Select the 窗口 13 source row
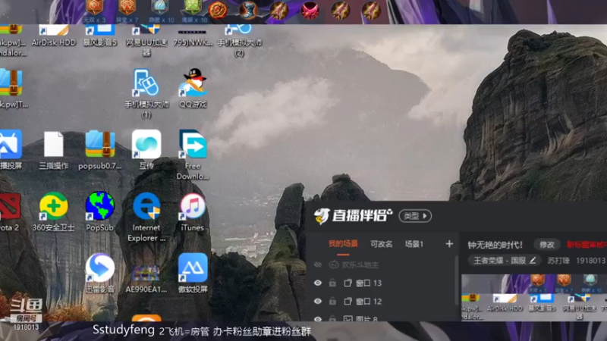This screenshot has height=341, width=607. point(382,283)
